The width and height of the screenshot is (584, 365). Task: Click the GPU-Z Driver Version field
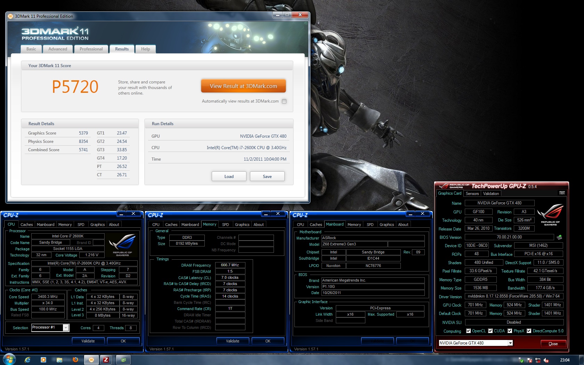[x=514, y=297]
